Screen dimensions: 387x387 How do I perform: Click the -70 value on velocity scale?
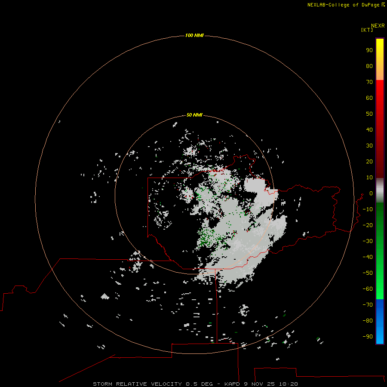coord(368,304)
